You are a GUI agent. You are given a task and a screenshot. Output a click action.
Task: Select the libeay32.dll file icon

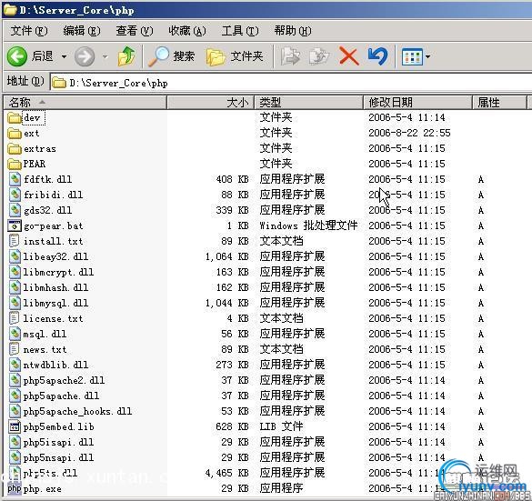[15, 256]
